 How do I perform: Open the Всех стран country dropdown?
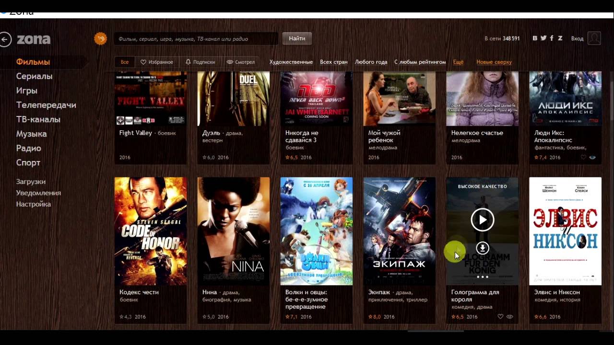pyautogui.click(x=334, y=62)
